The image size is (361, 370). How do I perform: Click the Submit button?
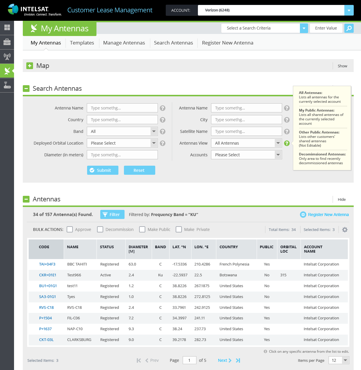(x=103, y=170)
